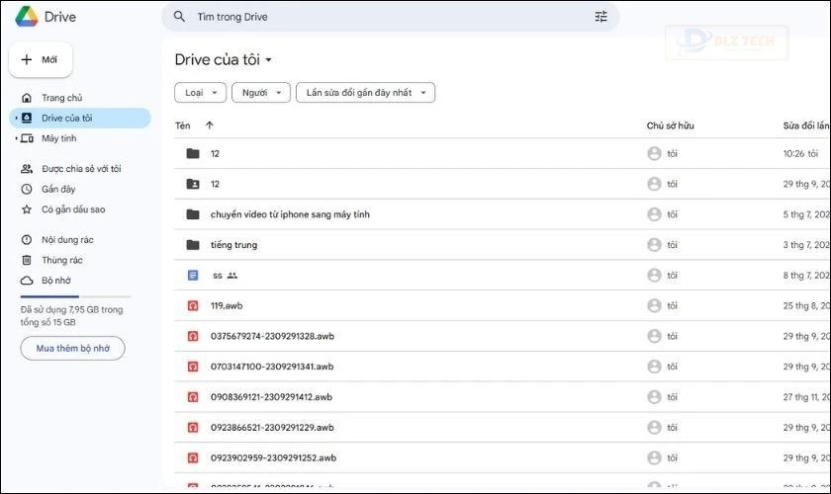Click owner avatar in '119.awb' row
The image size is (831, 494).
[x=655, y=306]
